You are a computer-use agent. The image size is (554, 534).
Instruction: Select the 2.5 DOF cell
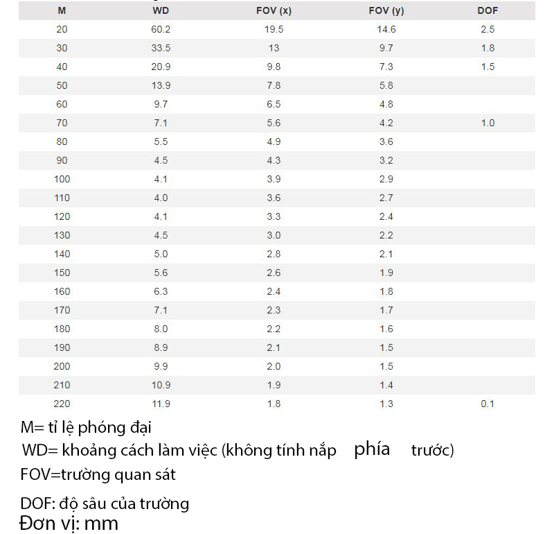(x=488, y=30)
